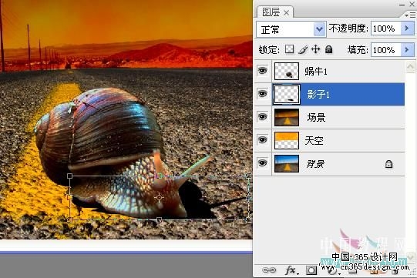Click the padlock on 背景 layer
Viewport: 417px width, 278px height.
388,164
